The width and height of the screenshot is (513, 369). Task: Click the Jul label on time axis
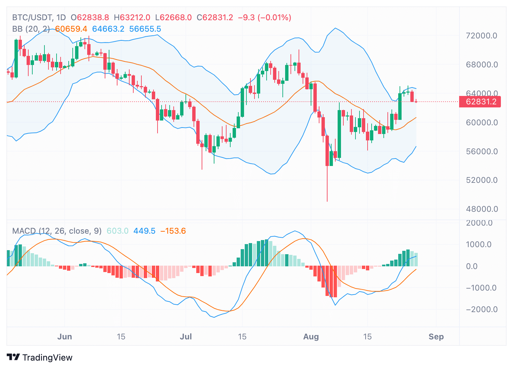tap(186, 337)
